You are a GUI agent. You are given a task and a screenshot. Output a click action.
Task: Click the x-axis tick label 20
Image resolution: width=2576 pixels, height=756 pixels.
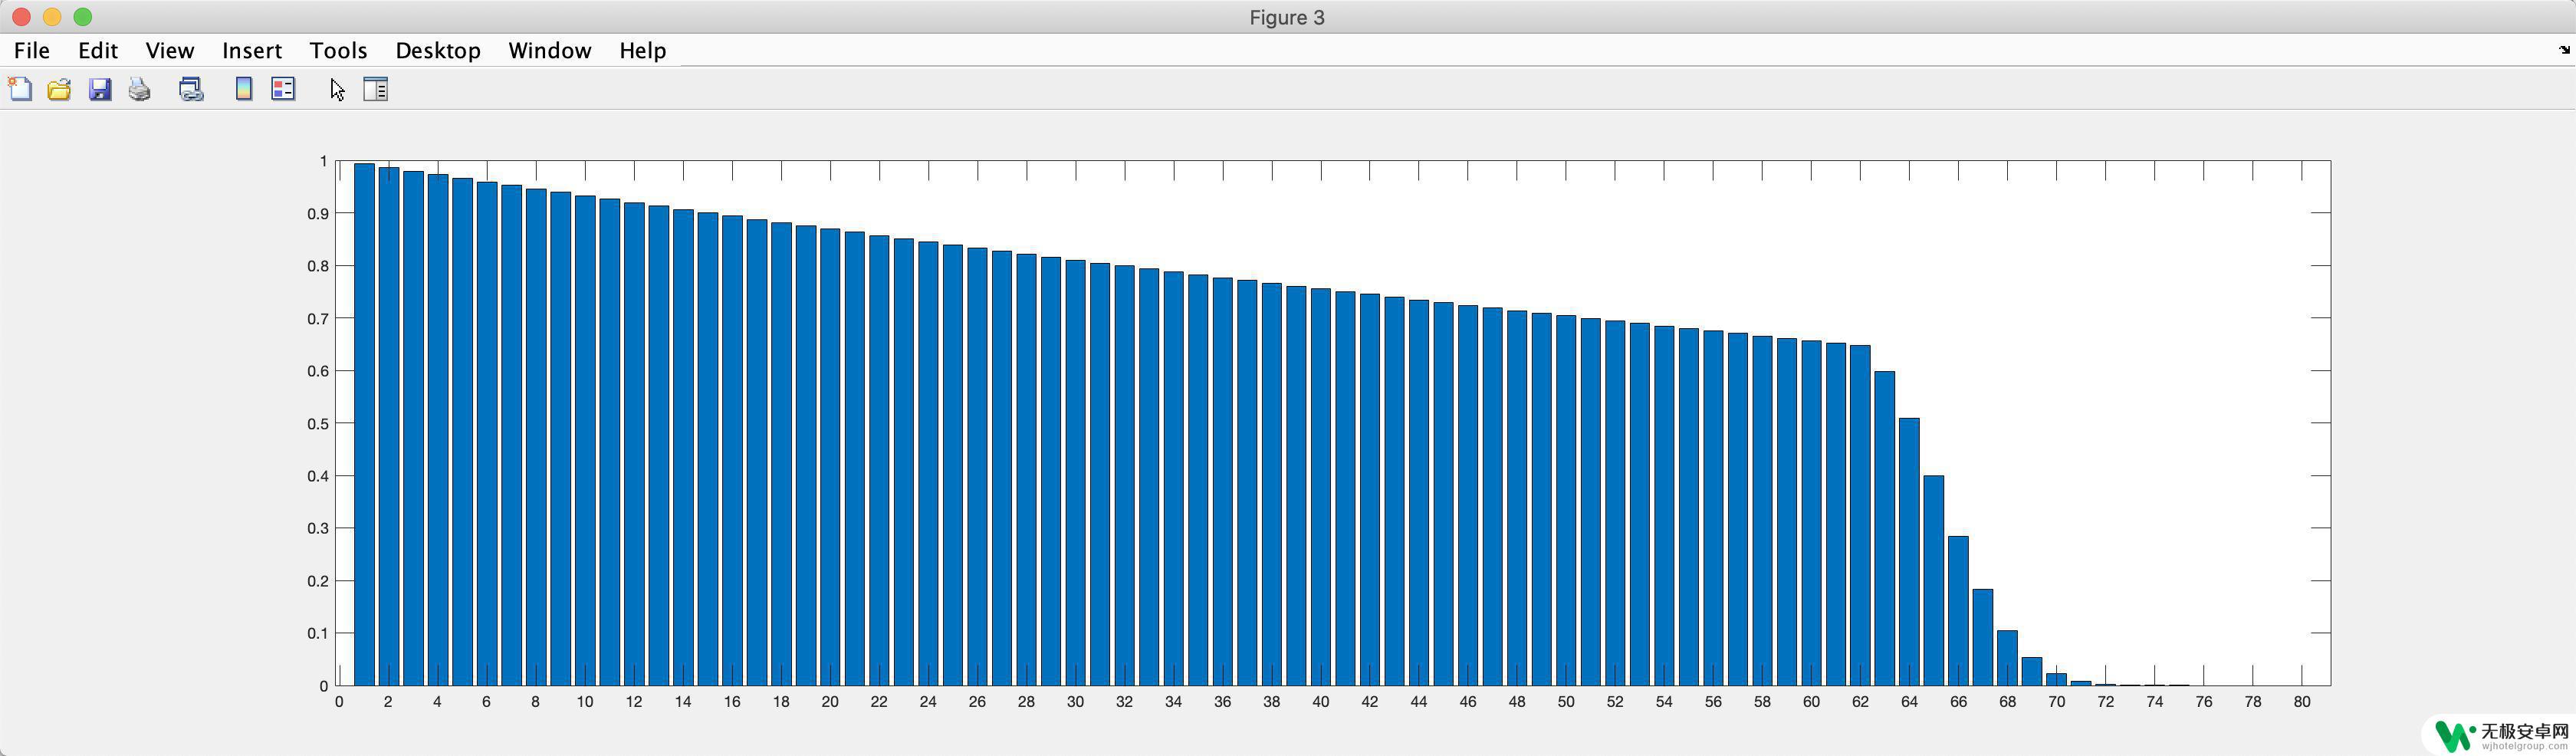tap(830, 702)
